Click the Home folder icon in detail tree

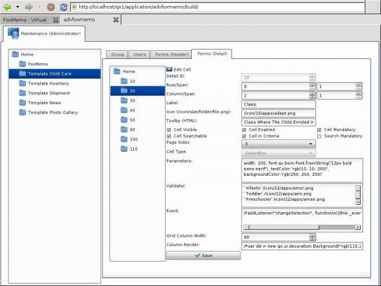(x=117, y=71)
